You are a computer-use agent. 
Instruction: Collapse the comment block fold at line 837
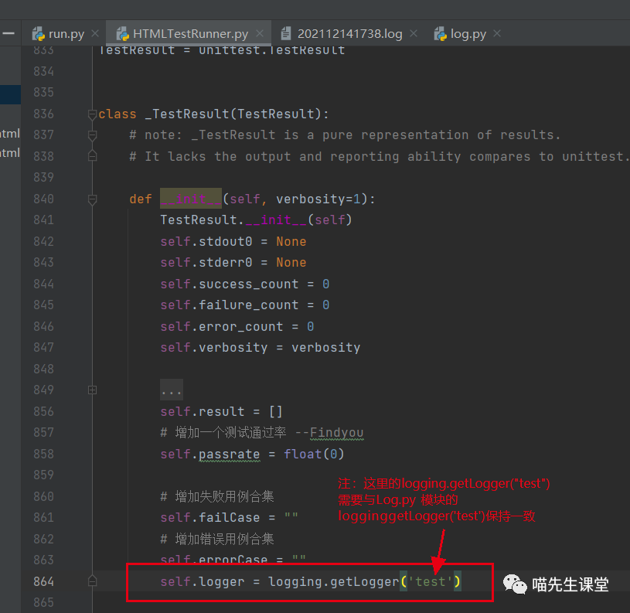(x=93, y=135)
